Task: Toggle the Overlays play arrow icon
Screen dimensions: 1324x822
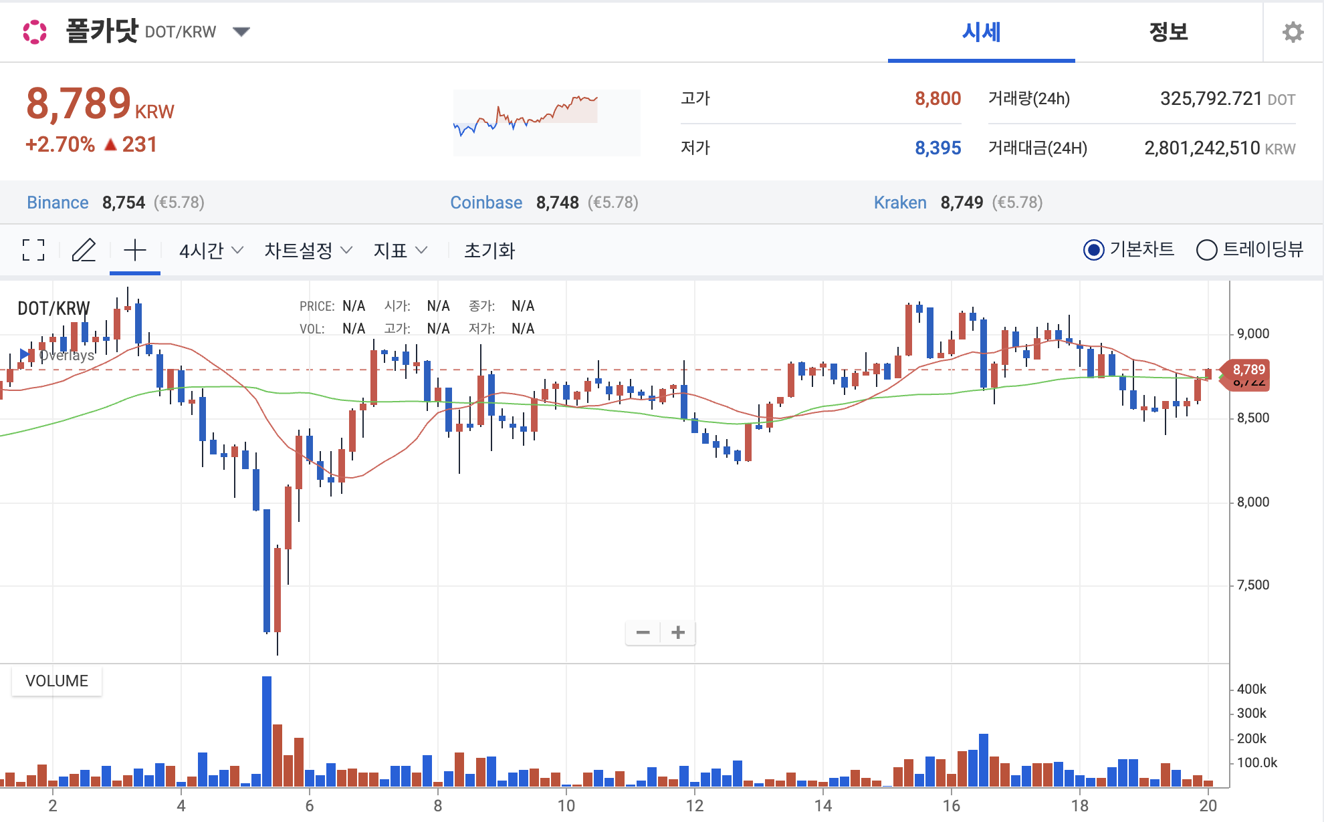Action: coord(25,354)
